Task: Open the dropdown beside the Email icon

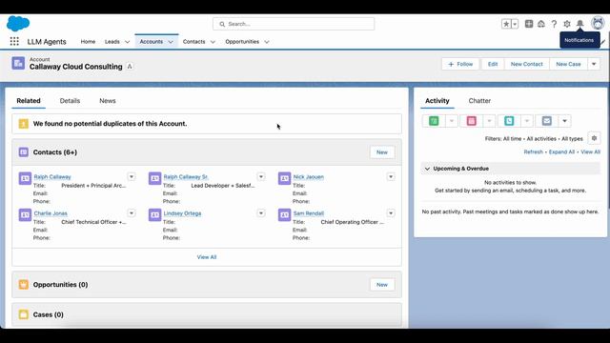Action: click(564, 121)
